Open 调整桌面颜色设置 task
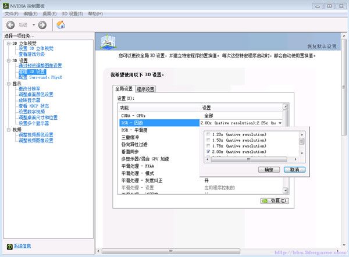The width and height of the screenshot is (349, 257). [36, 95]
